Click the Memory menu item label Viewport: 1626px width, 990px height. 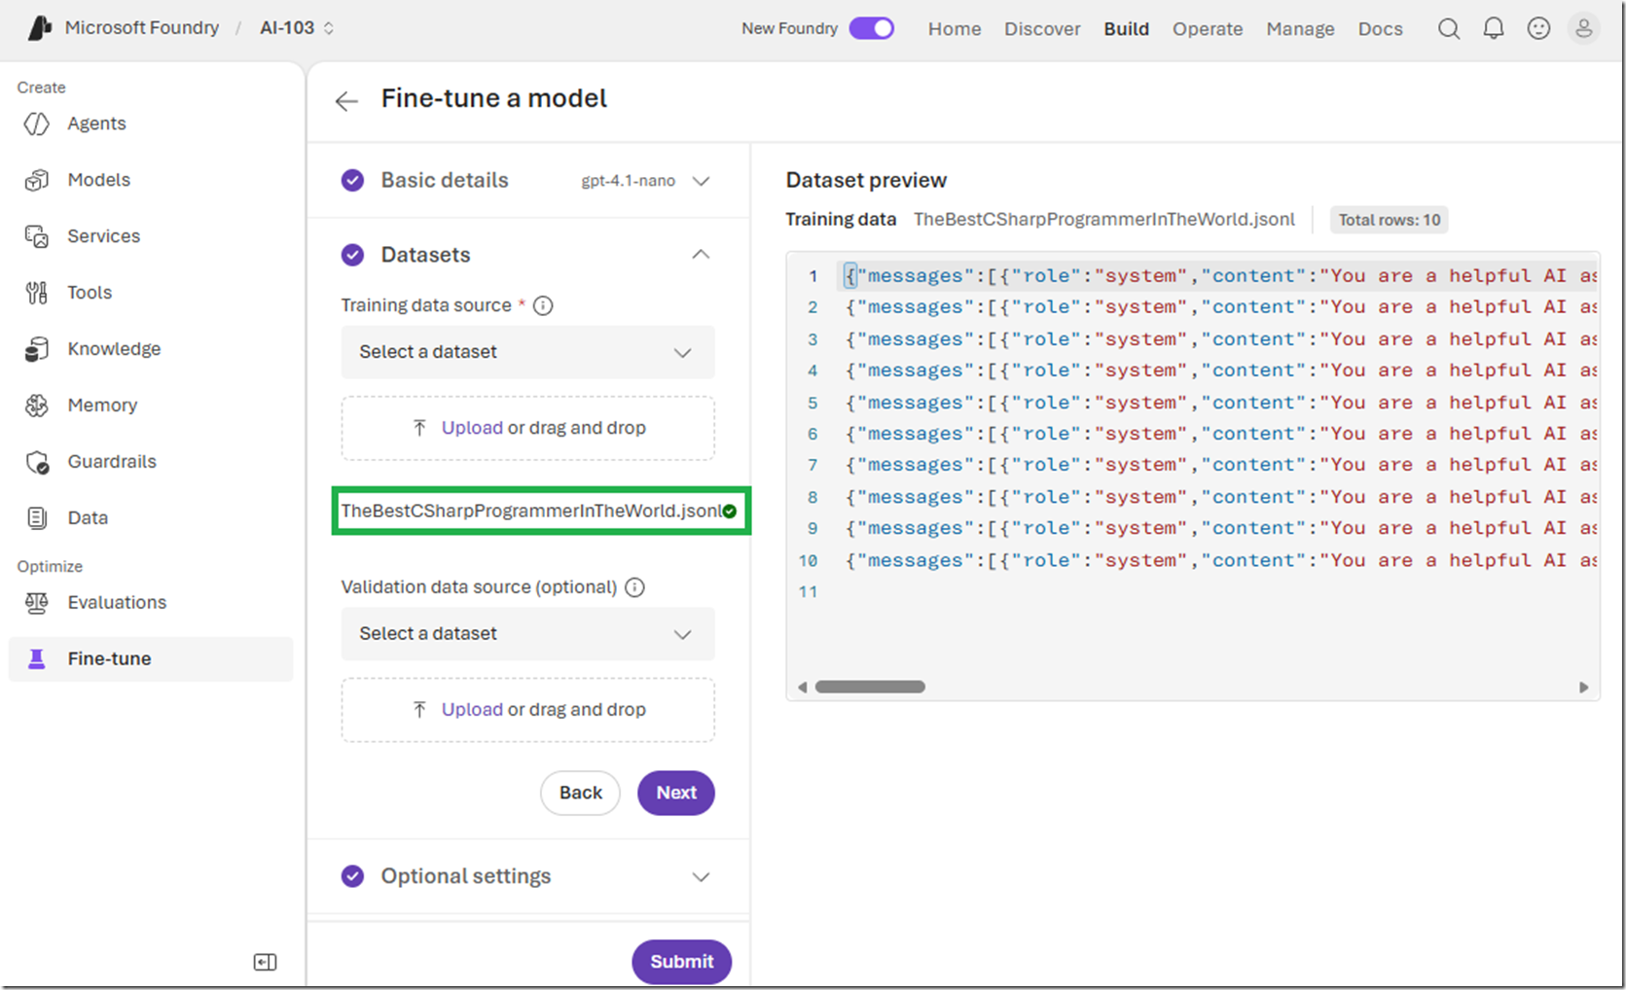102,406
